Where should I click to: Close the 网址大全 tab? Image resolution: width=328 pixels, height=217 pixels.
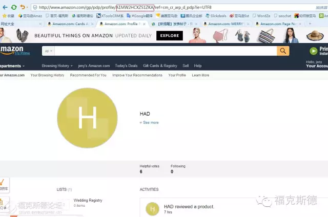tap(40, 24)
